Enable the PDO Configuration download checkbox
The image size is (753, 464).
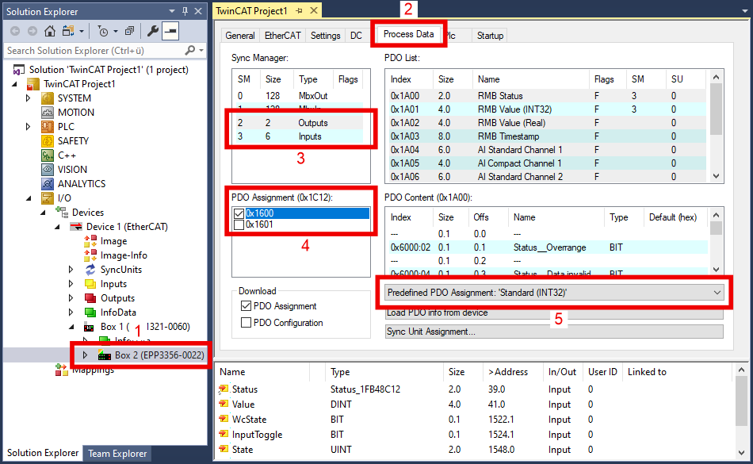[x=246, y=322]
